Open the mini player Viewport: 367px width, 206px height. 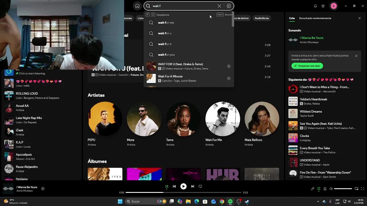(356, 189)
